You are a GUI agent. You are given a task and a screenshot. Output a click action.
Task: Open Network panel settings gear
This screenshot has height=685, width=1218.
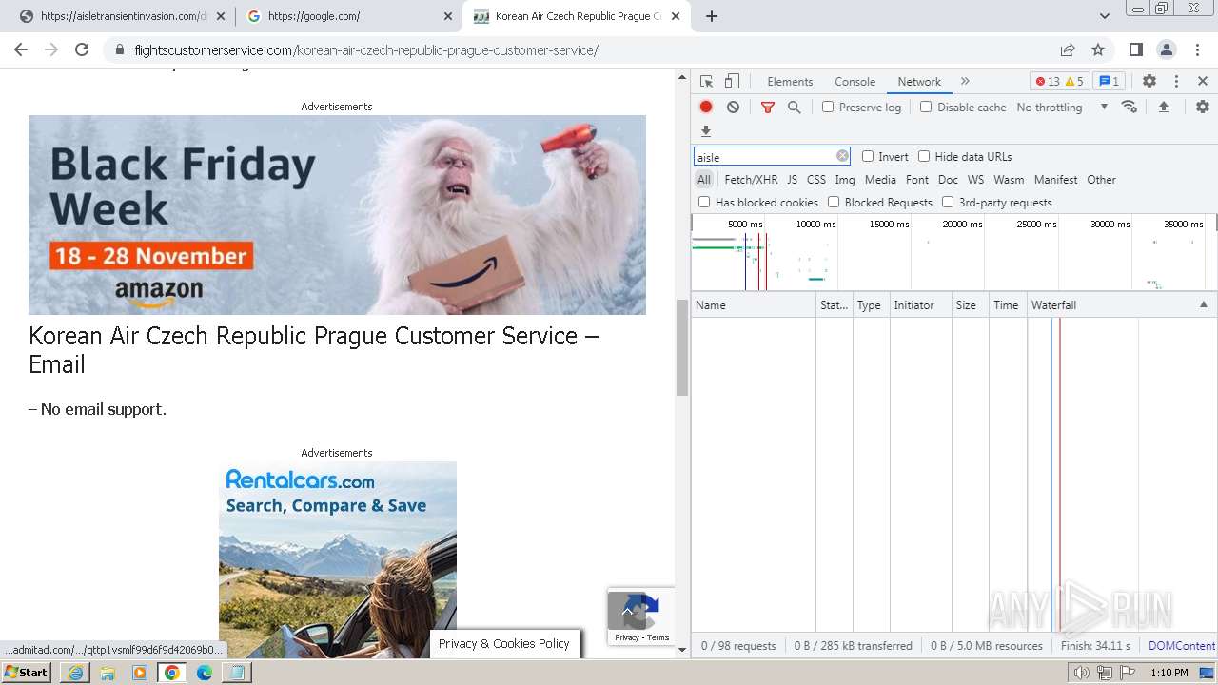pyautogui.click(x=1203, y=108)
